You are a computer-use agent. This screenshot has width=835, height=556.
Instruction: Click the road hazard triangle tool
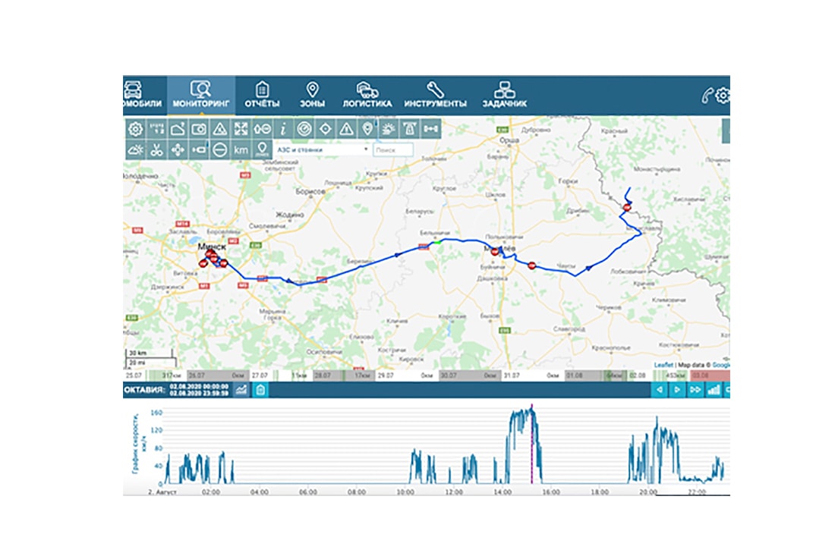(x=220, y=129)
